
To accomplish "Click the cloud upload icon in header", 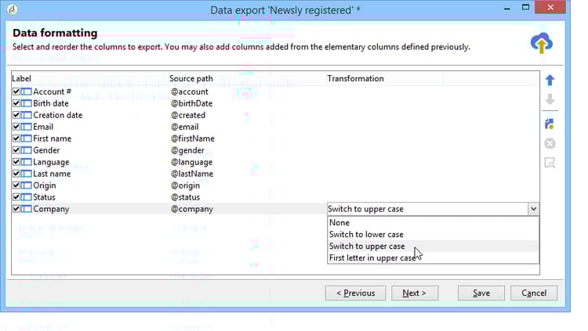I will (x=541, y=43).
